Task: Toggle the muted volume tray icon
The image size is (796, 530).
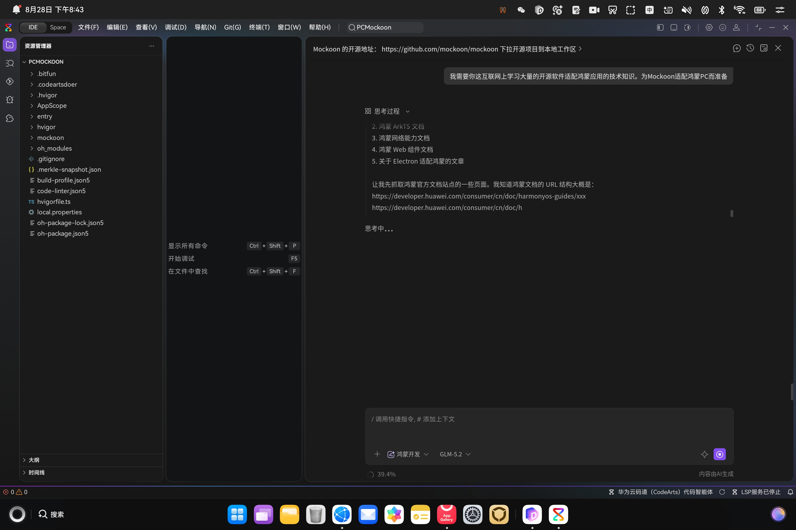Action: (686, 10)
